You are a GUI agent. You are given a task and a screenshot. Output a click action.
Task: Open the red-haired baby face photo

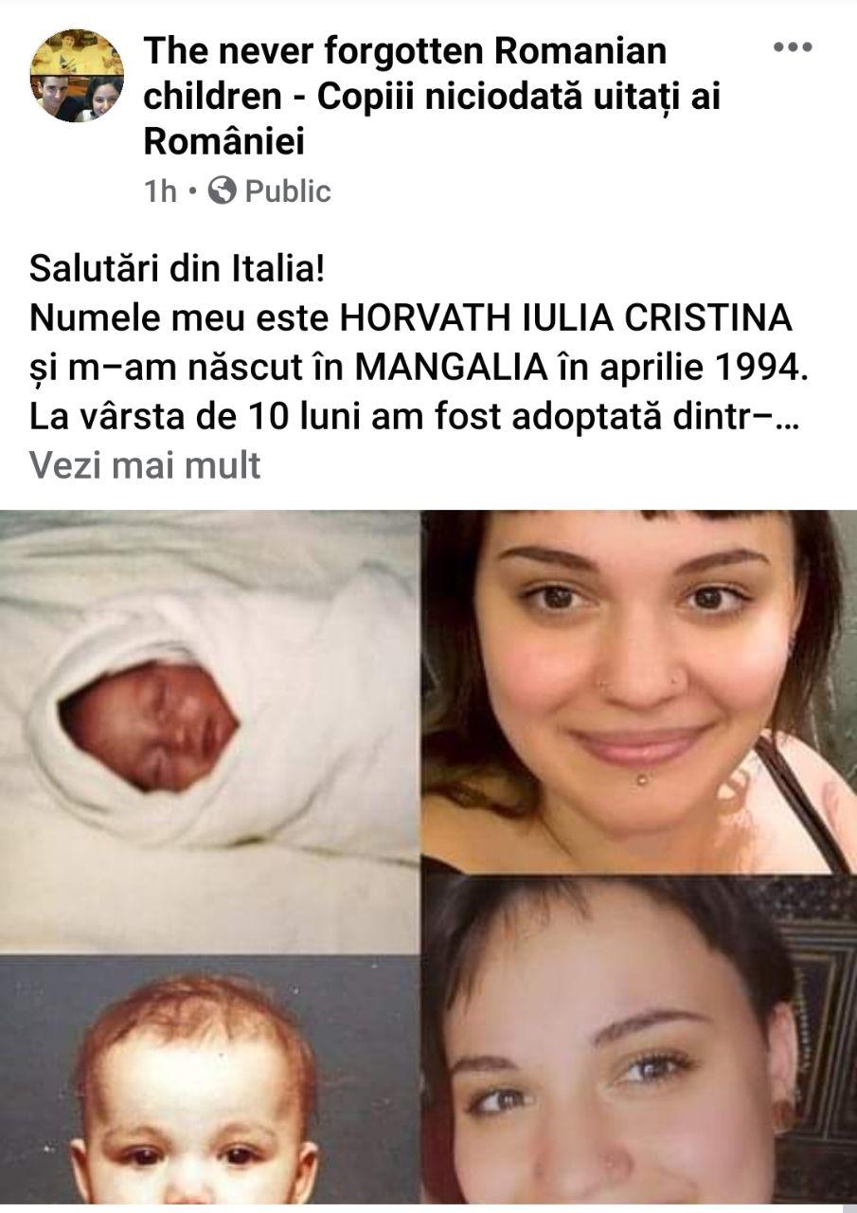tap(209, 1080)
